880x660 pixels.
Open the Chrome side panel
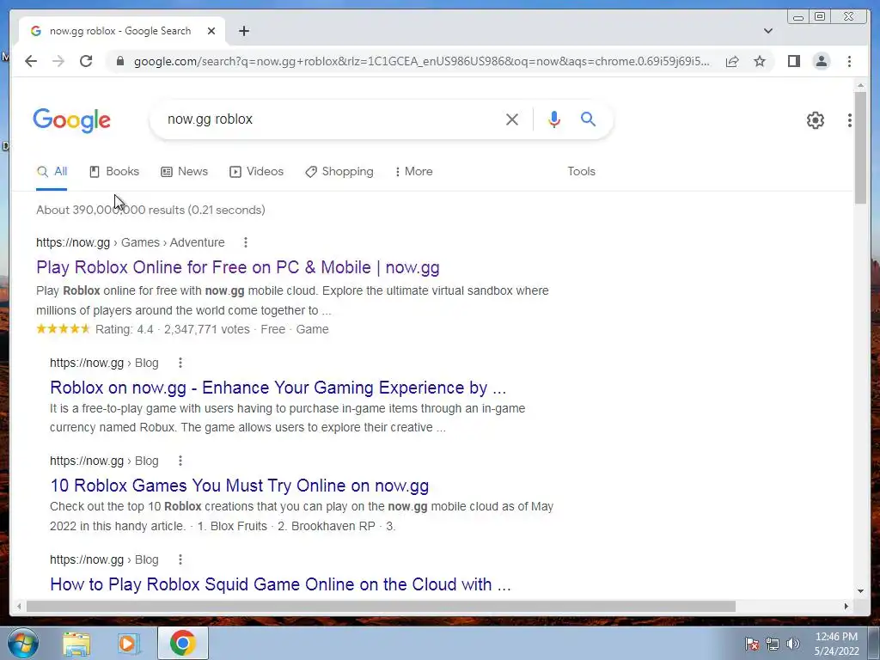pyautogui.click(x=793, y=61)
